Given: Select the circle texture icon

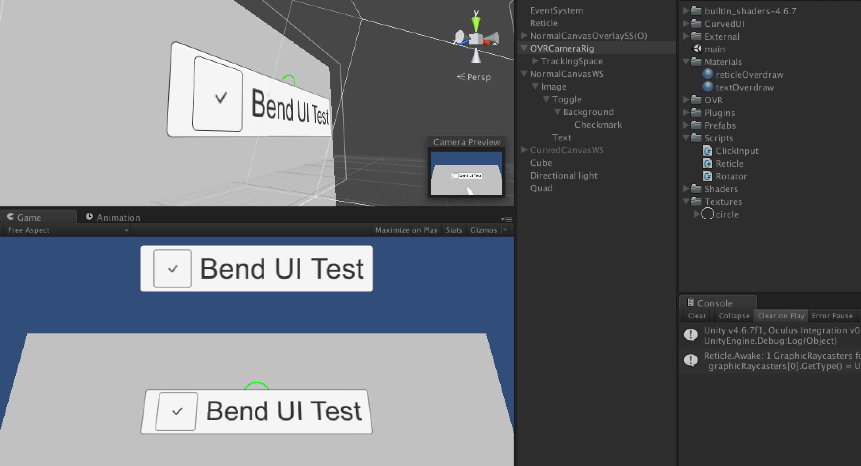Looking at the screenshot, I should [x=708, y=214].
